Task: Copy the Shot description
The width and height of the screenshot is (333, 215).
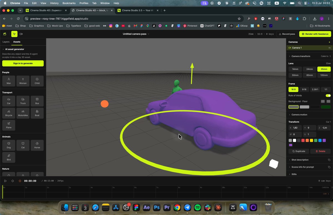Action: (329, 160)
